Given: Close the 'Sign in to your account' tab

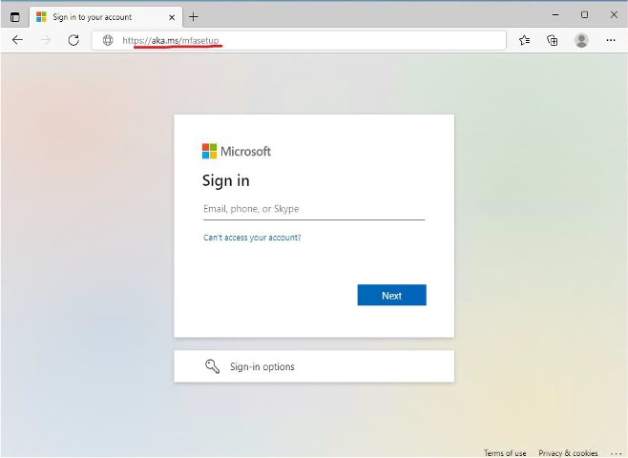Looking at the screenshot, I should point(173,16).
